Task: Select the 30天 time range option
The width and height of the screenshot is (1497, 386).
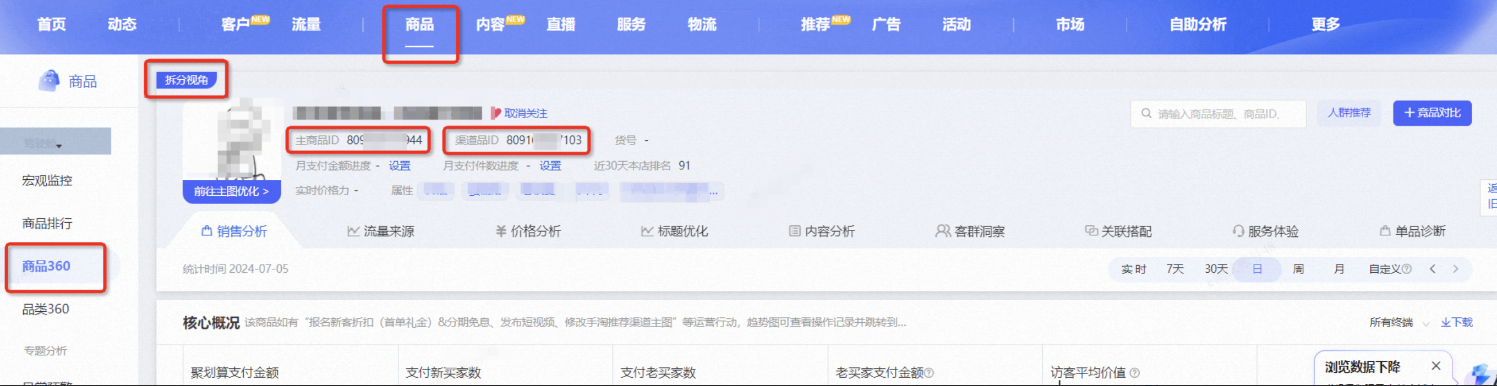Action: click(x=1216, y=269)
